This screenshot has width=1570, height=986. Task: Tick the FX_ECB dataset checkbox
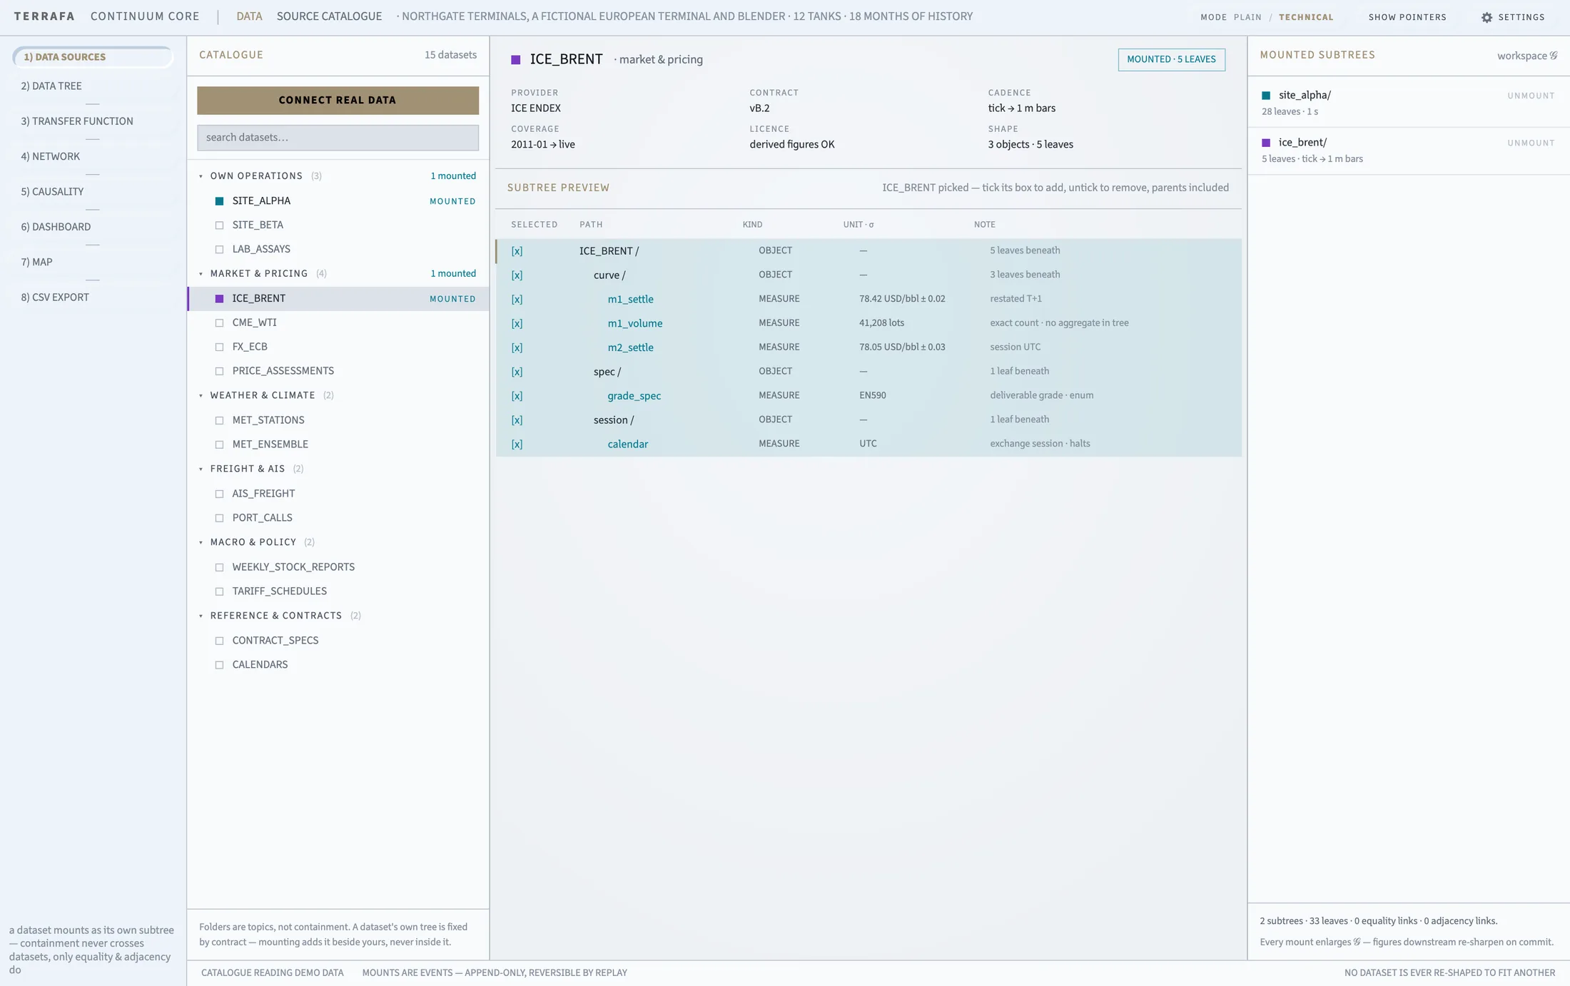click(x=219, y=347)
